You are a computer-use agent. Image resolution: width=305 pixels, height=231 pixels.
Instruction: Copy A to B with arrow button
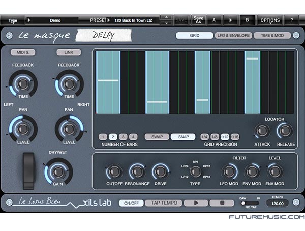(230, 20)
